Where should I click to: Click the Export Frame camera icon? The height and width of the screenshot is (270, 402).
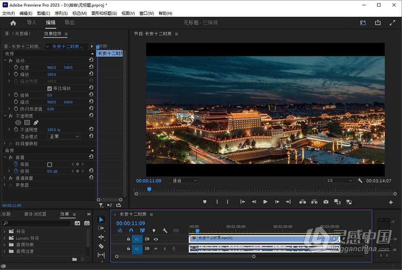pos(326,202)
